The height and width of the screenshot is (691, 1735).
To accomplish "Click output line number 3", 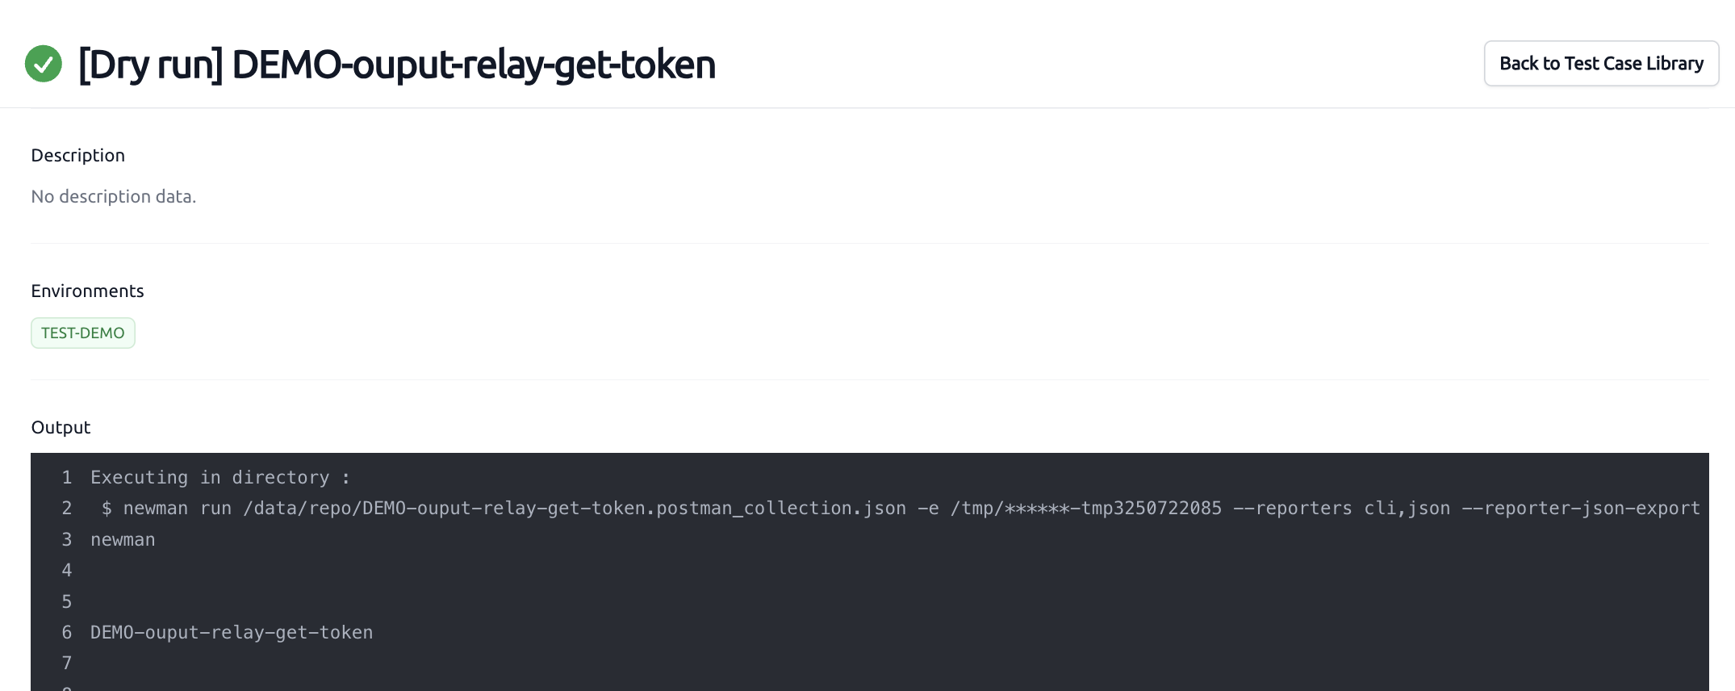I will click(x=67, y=539).
